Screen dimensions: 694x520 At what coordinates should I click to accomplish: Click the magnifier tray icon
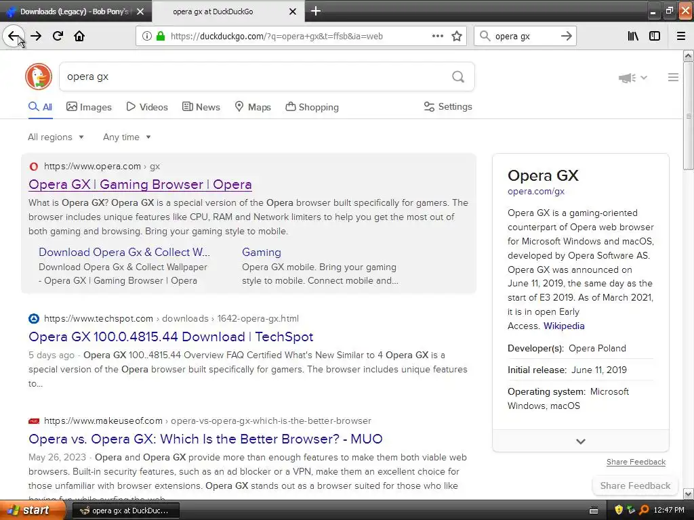(644, 511)
